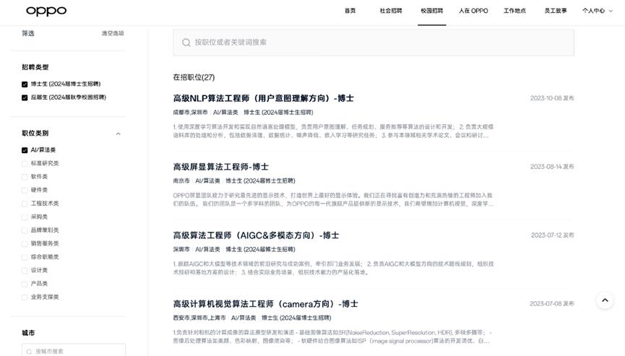The width and height of the screenshot is (625, 356).
Task: Click the 2023-08-14 发布 date
Action: pos(552,167)
